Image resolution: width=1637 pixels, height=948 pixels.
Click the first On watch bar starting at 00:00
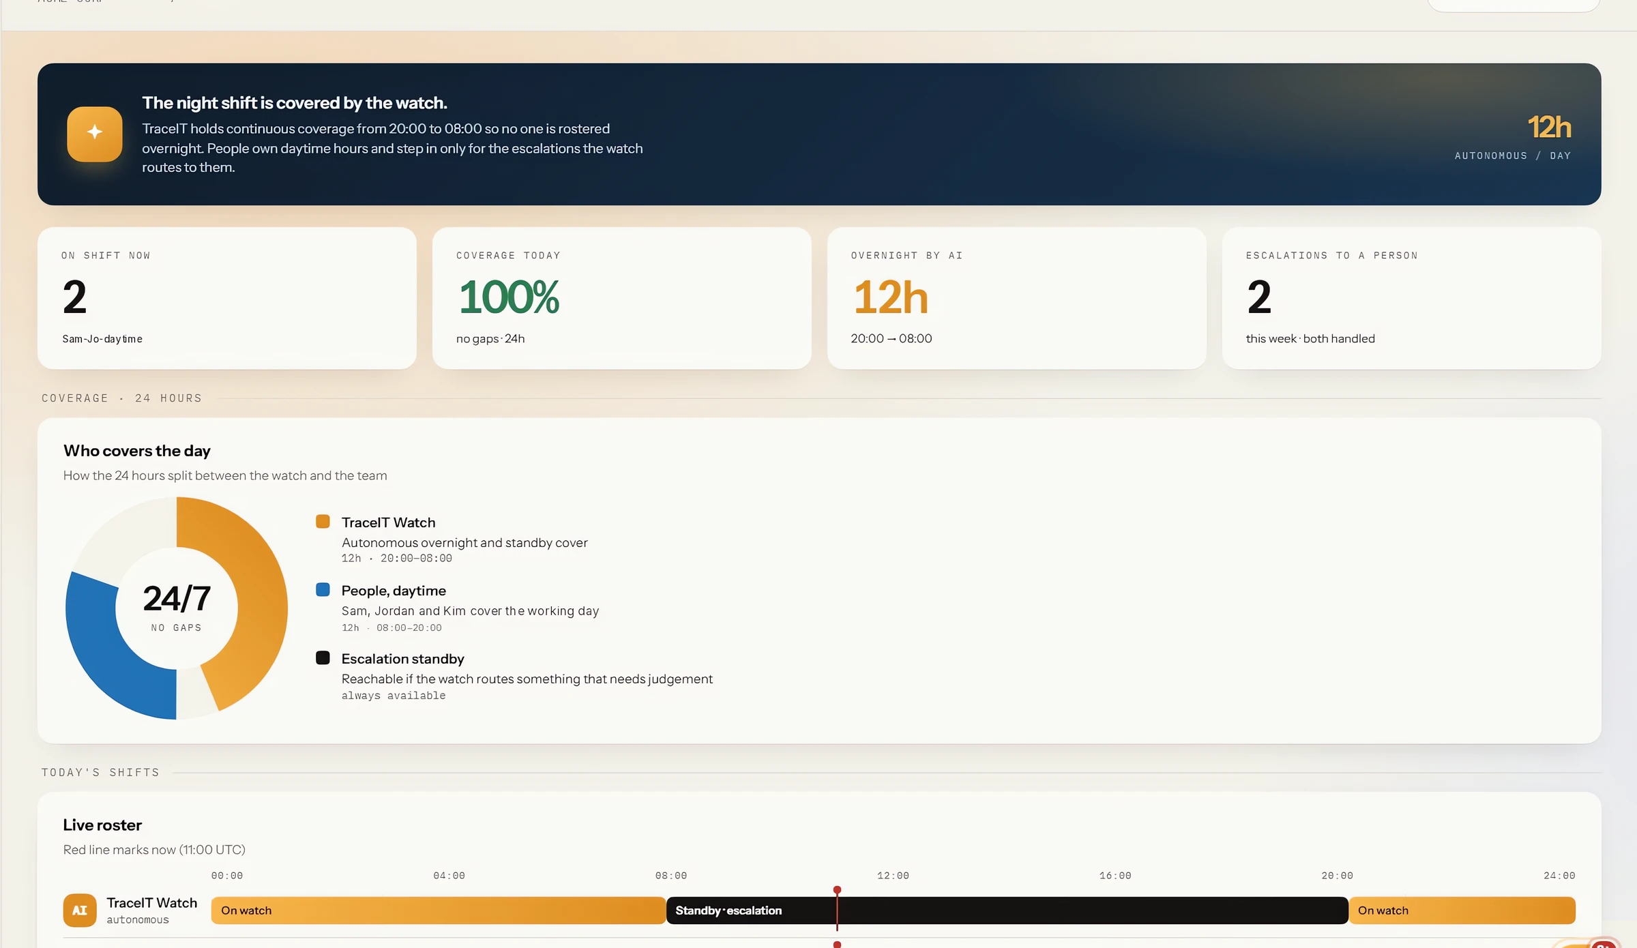click(438, 910)
